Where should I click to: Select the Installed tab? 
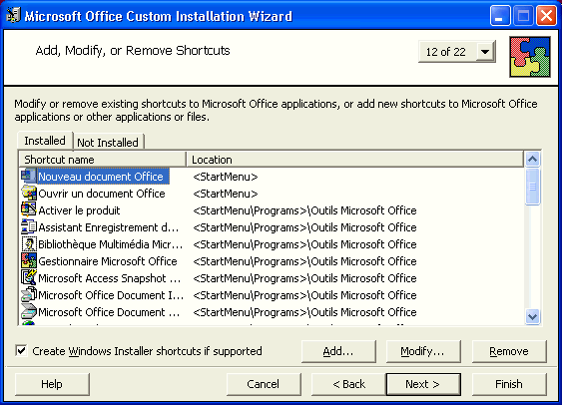(45, 141)
